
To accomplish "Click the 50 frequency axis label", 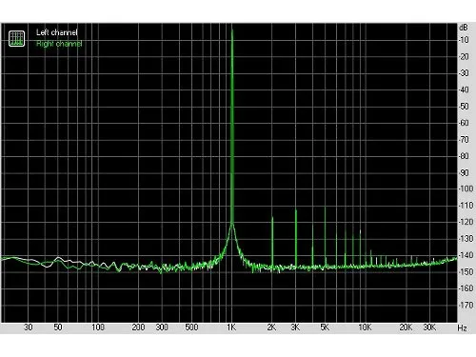I will 58,327.
